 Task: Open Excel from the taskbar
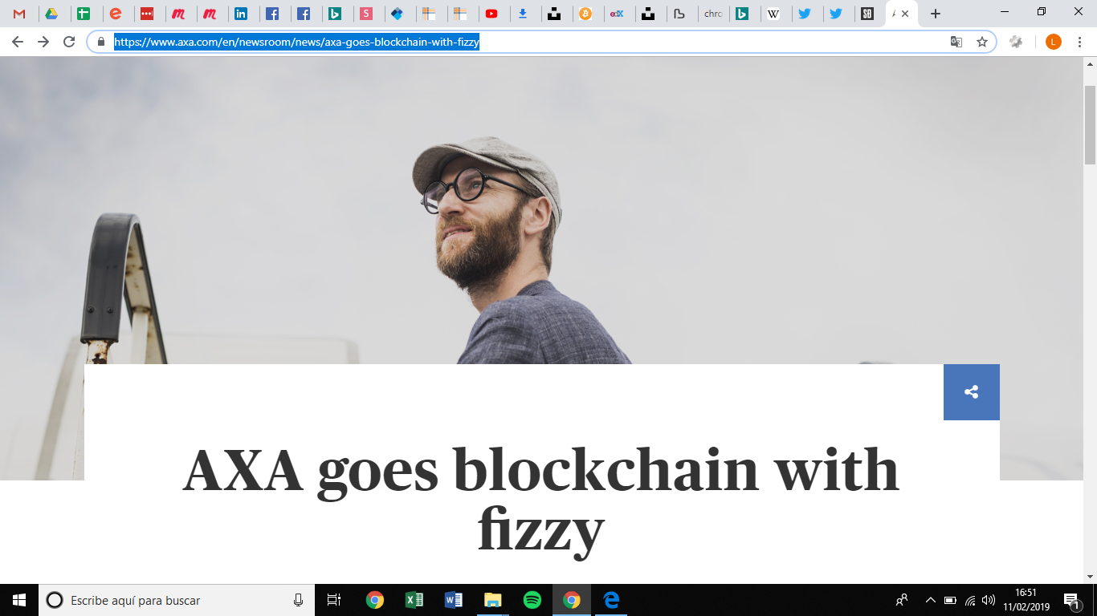coord(414,600)
